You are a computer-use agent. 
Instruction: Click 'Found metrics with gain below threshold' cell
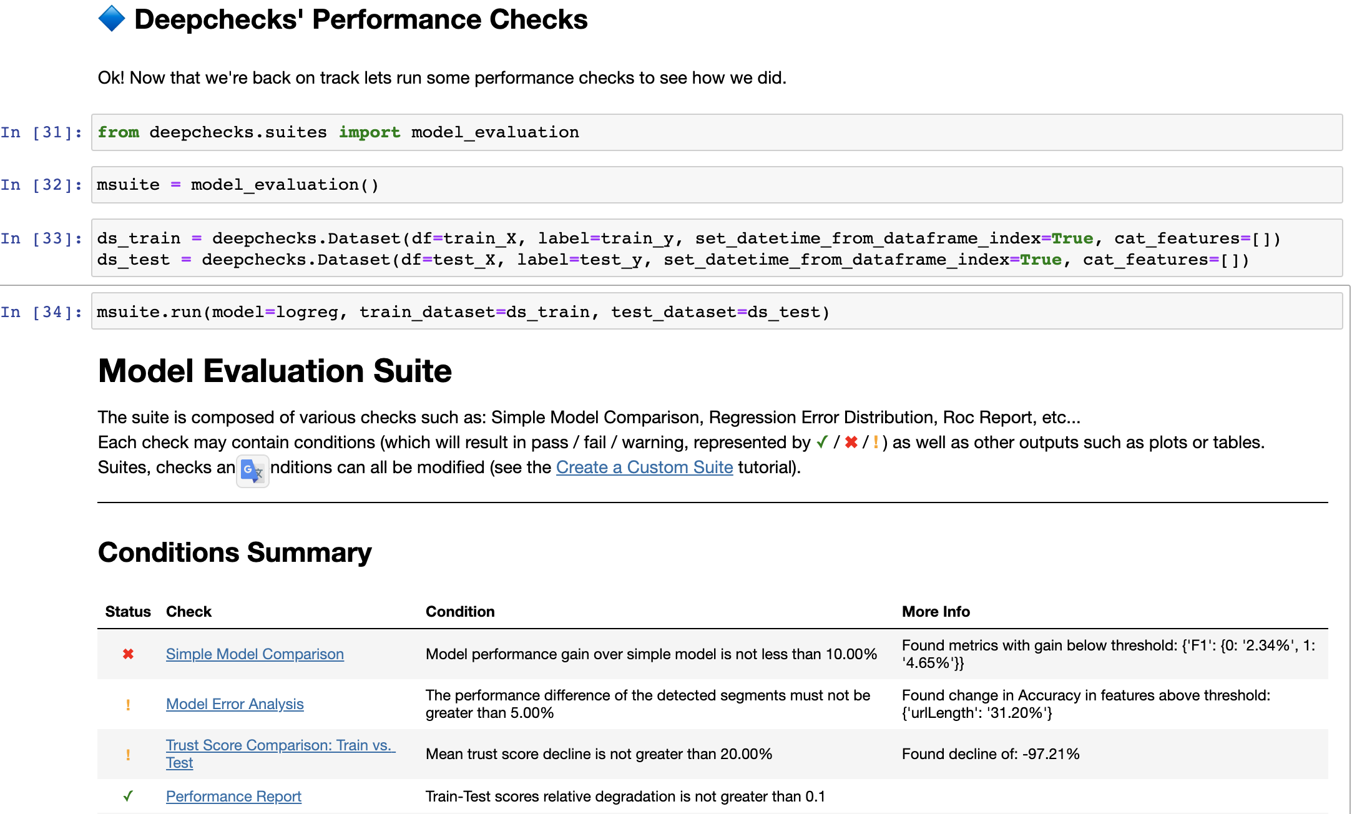[x=1109, y=654]
